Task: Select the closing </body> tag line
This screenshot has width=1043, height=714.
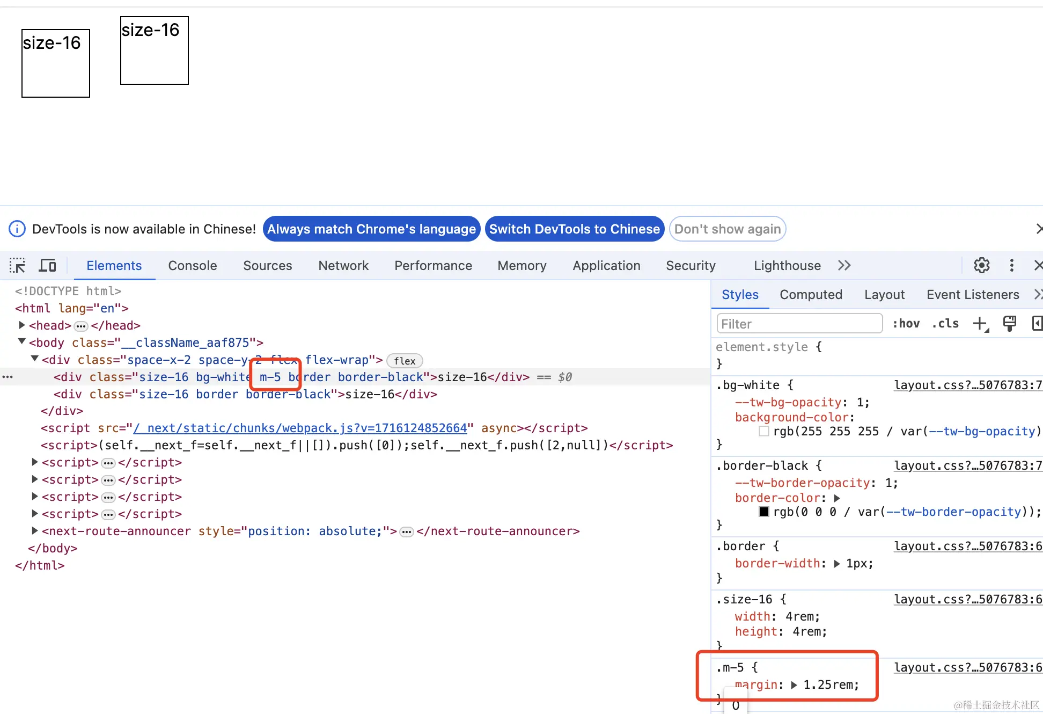Action: coord(53,548)
